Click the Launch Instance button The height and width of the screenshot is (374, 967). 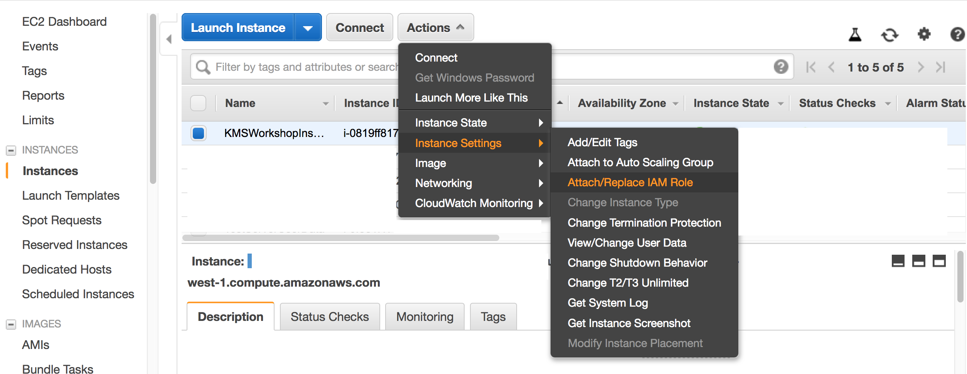coord(238,28)
